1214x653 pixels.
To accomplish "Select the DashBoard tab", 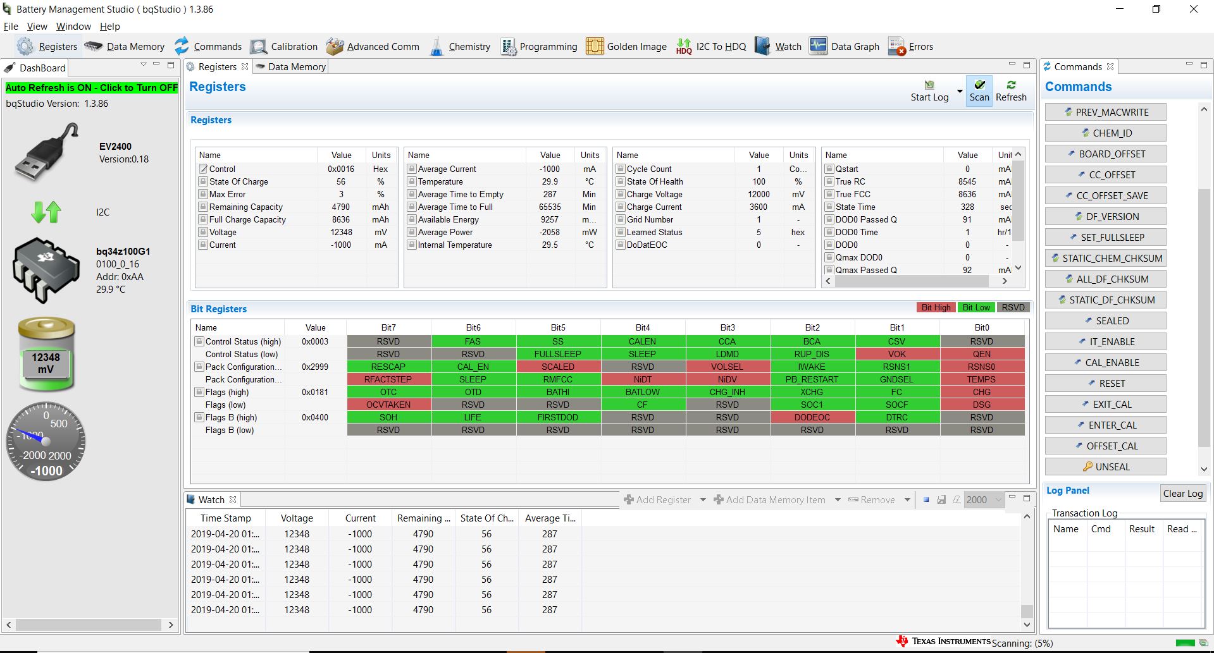I will [35, 68].
